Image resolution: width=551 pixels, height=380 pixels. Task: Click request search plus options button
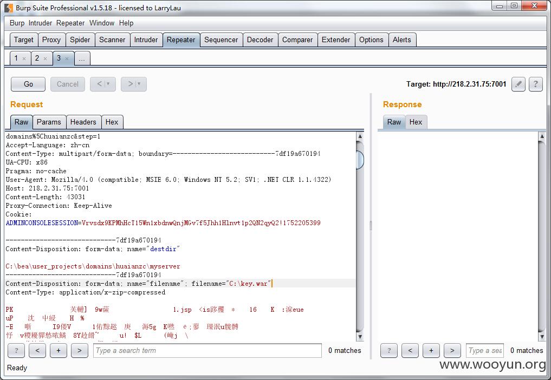coord(59,351)
